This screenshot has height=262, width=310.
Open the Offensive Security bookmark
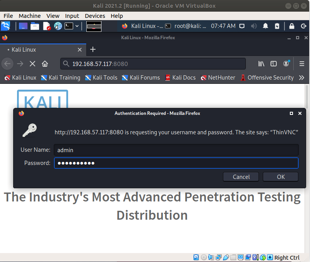(267, 78)
